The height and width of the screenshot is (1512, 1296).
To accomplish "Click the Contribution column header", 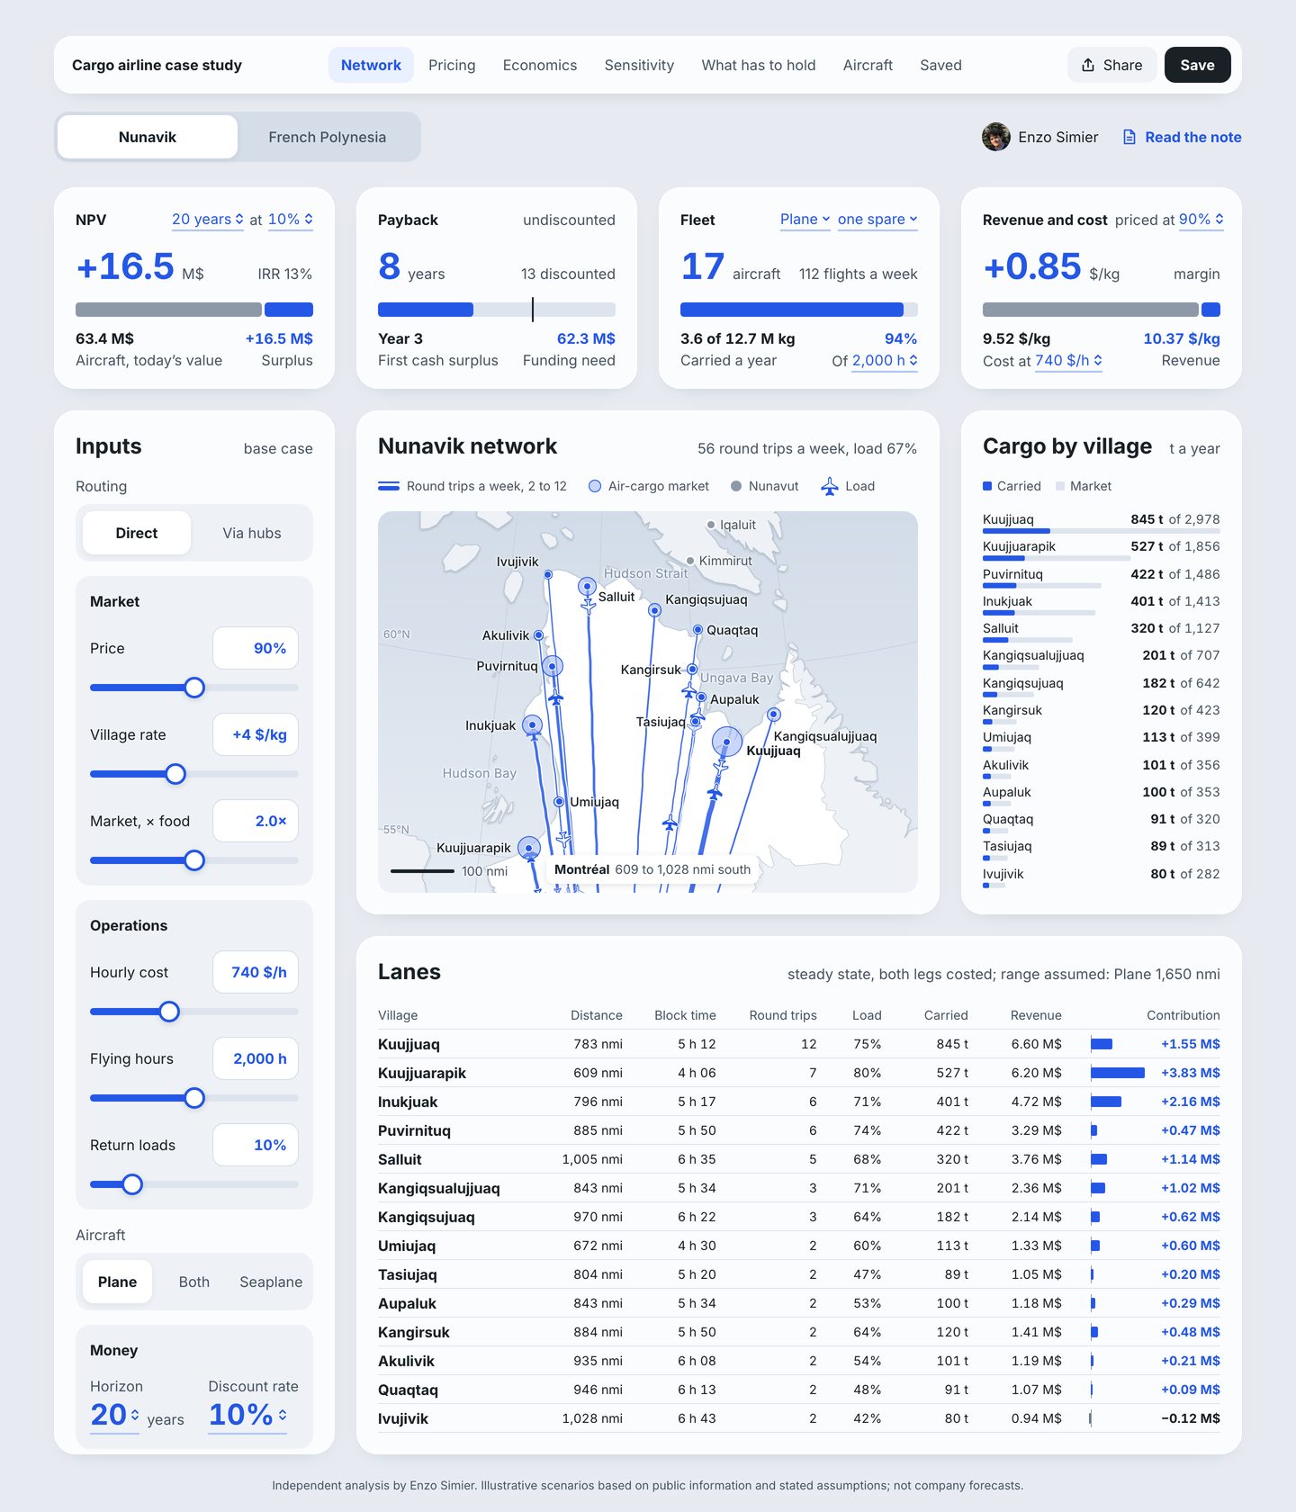I will pos(1183,1015).
